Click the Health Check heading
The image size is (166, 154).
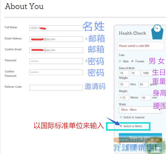(x=132, y=33)
